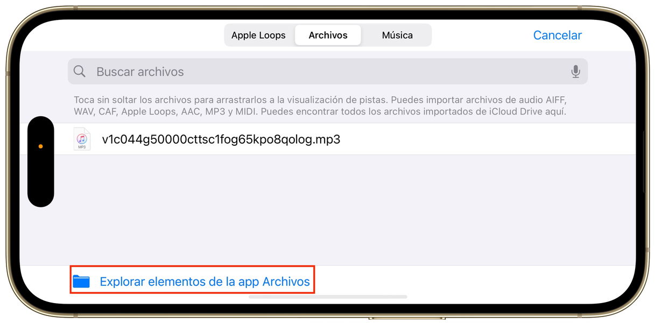
Task: Tap the Cancelar button
Action: click(x=557, y=36)
